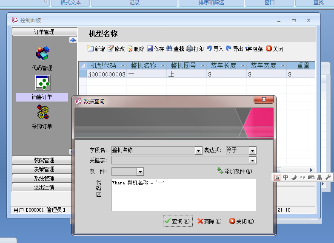
Task: Minimize the 控制面板 window
Action: (x=279, y=21)
